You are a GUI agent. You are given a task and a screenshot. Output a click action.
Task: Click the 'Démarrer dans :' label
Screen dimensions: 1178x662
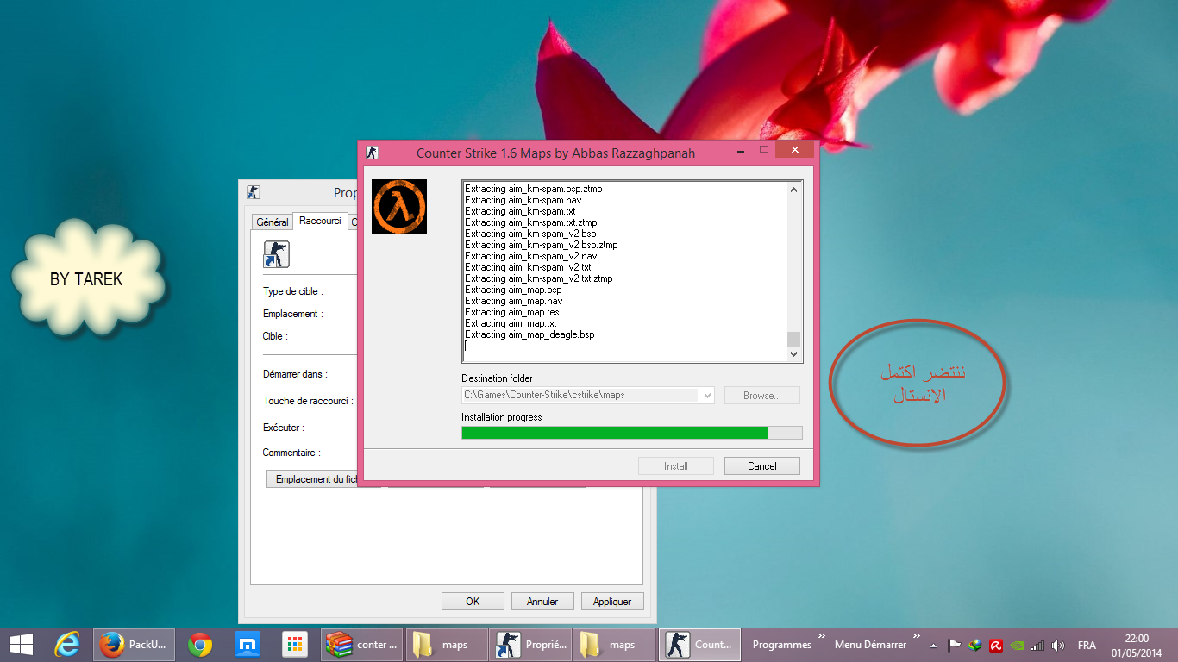click(295, 374)
